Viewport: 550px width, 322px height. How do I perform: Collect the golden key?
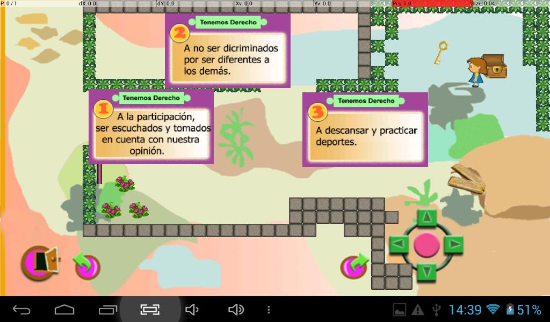coord(441,53)
